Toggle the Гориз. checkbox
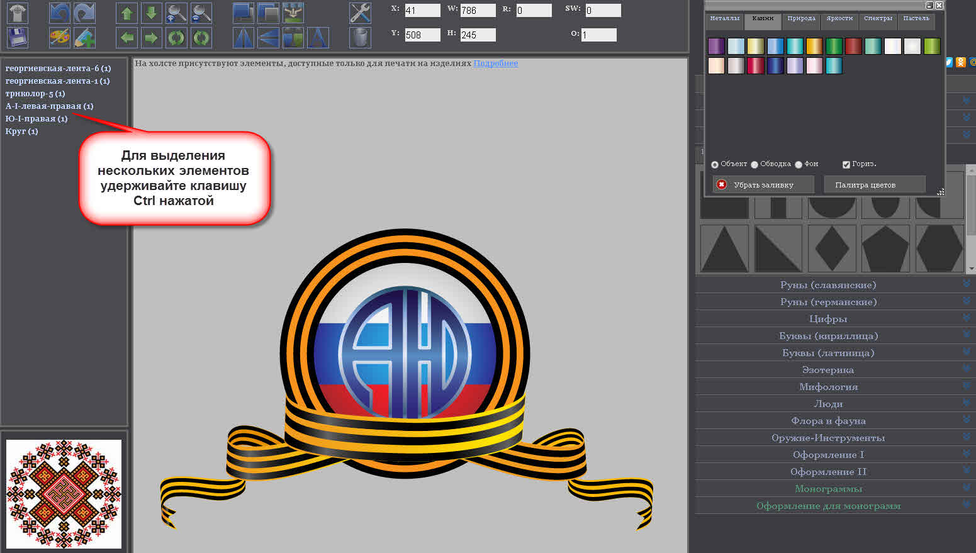Viewport: 976px width, 553px height. coord(846,165)
